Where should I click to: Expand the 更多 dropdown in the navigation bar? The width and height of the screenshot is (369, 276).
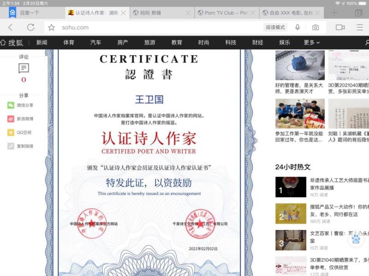click(311, 42)
